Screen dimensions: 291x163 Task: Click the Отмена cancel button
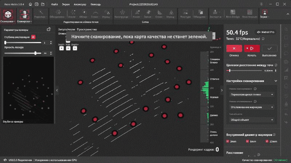point(234,49)
